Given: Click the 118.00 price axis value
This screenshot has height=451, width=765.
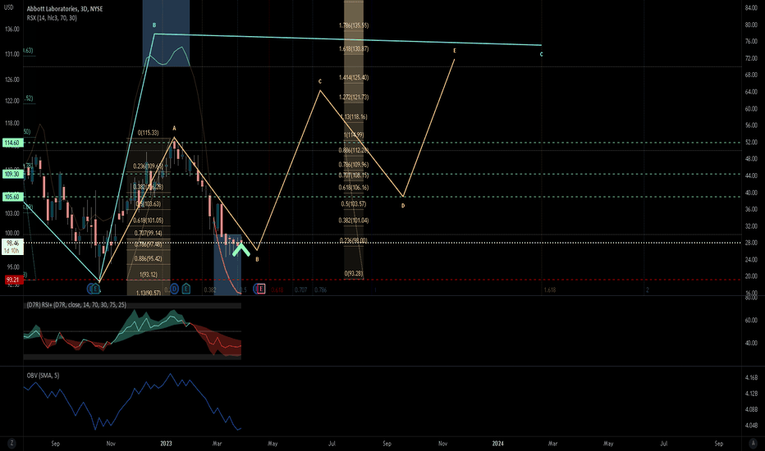Looking at the screenshot, I should pos(12,123).
